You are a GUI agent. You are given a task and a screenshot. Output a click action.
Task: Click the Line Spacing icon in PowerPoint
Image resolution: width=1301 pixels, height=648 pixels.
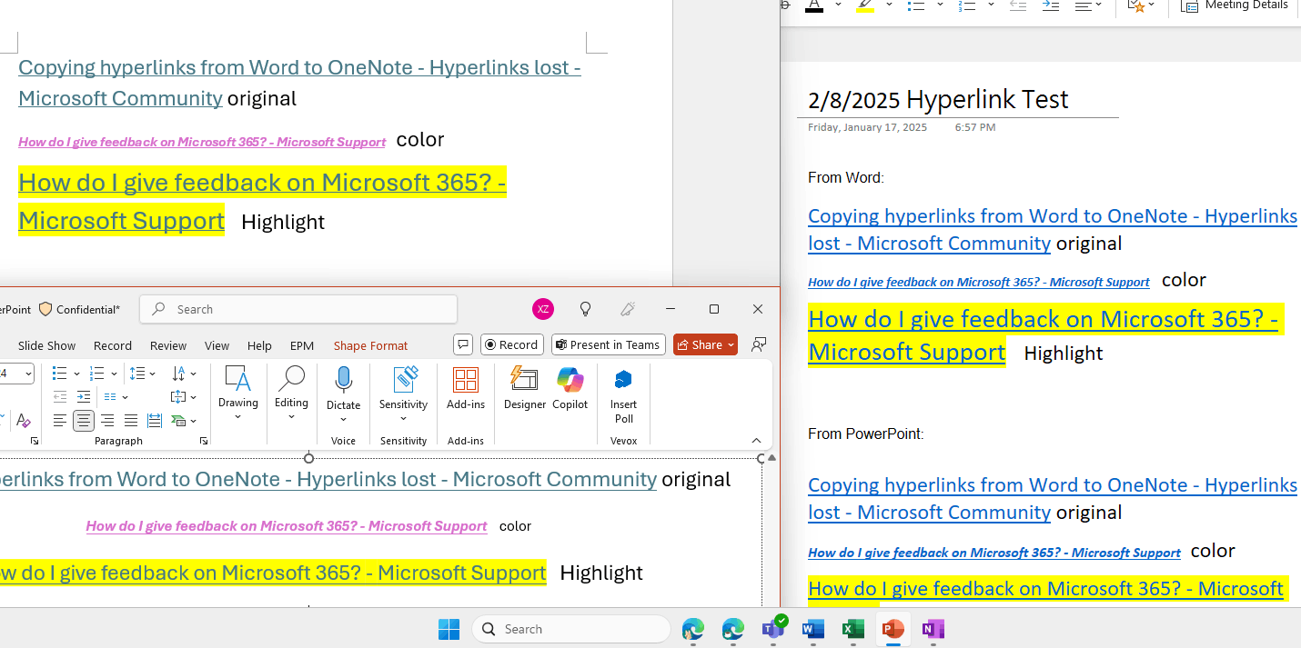[x=137, y=374]
